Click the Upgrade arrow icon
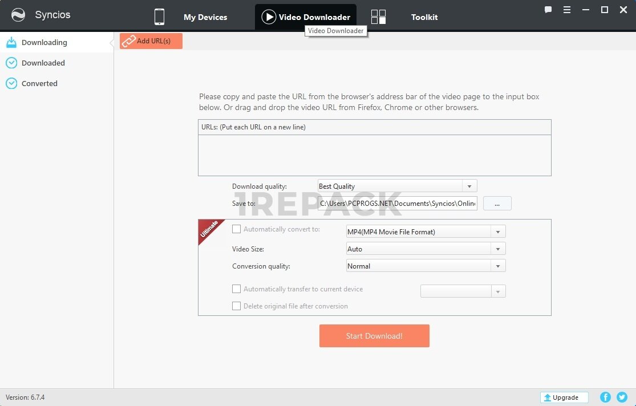Image resolution: width=636 pixels, height=406 pixels. (x=547, y=397)
